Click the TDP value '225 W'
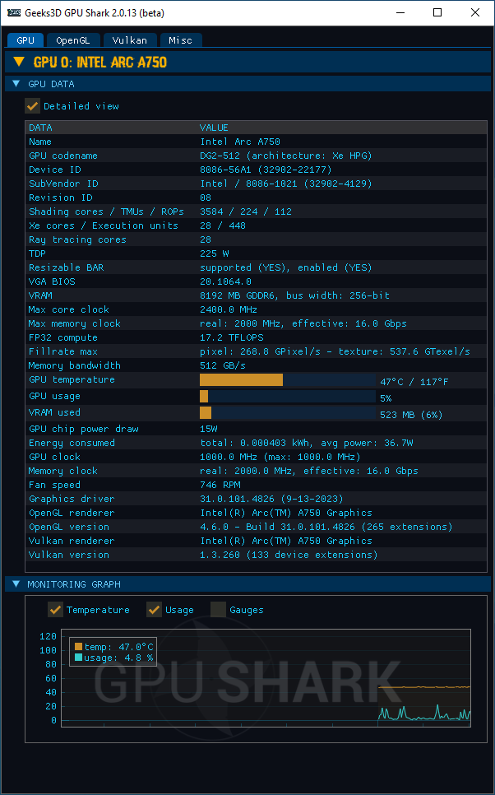 (x=215, y=253)
